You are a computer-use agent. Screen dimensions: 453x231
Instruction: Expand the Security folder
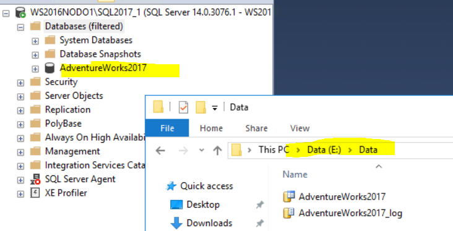[x=20, y=83]
